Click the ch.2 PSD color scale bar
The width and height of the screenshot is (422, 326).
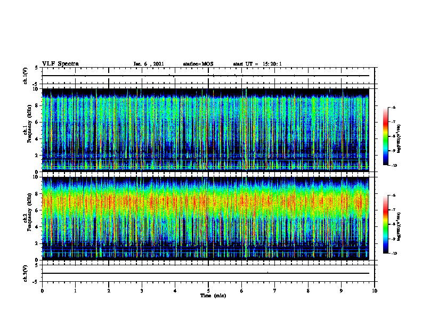point(385,224)
